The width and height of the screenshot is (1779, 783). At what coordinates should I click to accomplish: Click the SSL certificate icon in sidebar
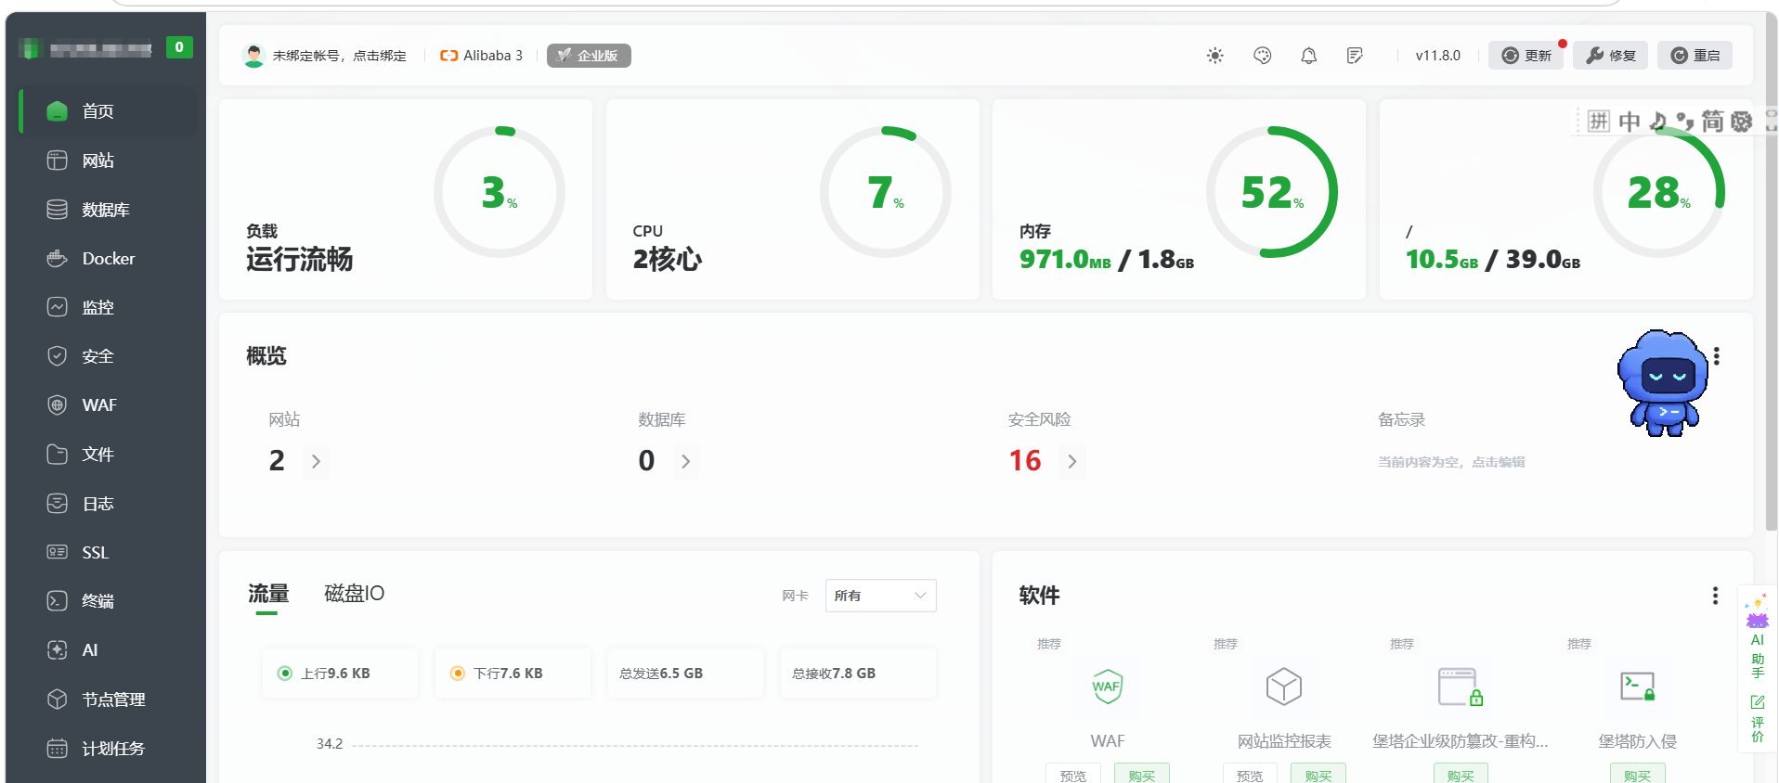pos(57,552)
